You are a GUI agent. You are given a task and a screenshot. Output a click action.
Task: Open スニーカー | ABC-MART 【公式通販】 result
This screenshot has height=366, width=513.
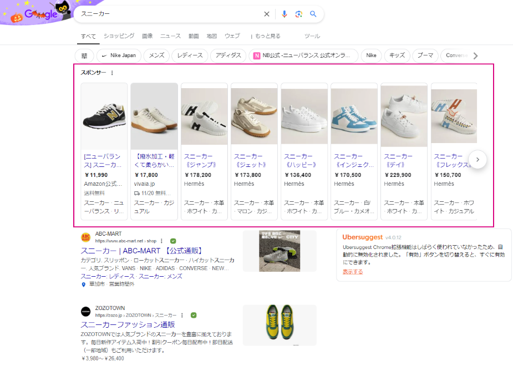click(143, 251)
